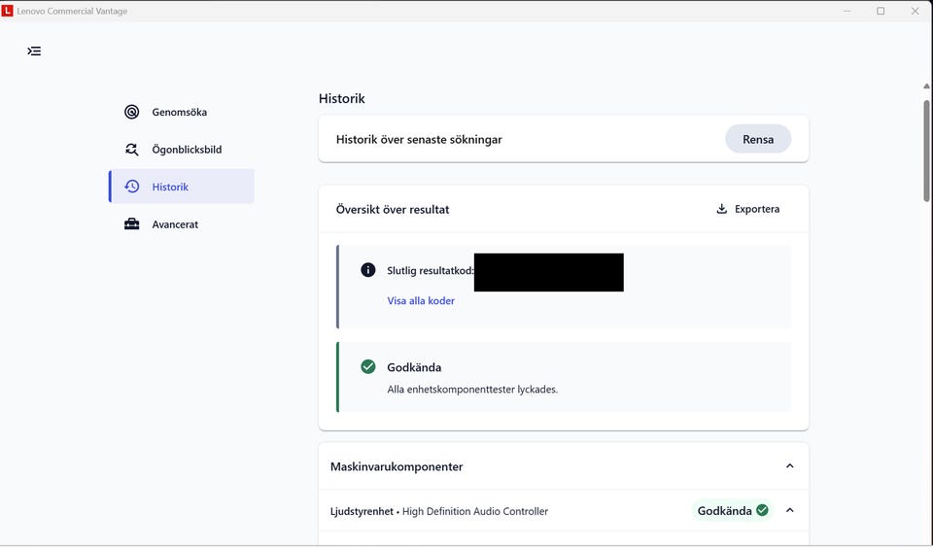
Task: Minimize the Lenovo Commercial Vantage window
Action: click(x=847, y=11)
